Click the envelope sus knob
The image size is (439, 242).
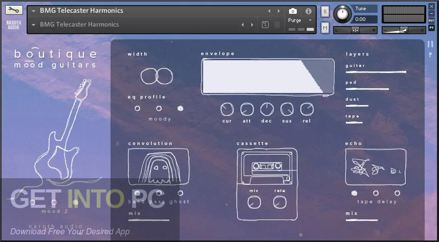click(x=287, y=109)
